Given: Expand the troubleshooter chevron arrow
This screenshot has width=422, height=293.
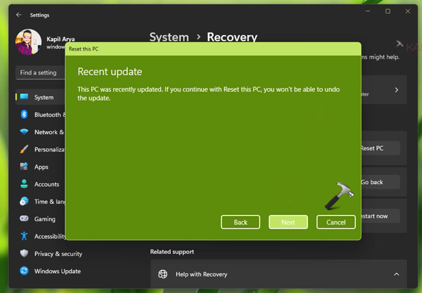Looking at the screenshot, I should 396,90.
